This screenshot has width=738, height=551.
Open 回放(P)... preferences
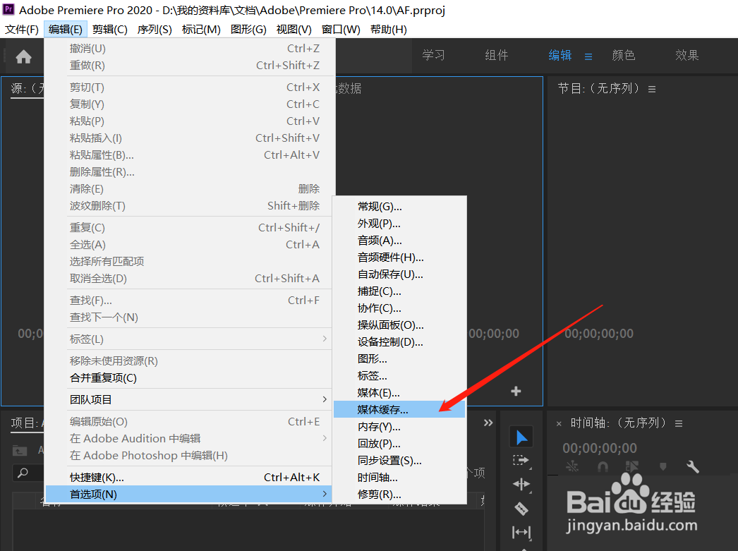coord(399,443)
